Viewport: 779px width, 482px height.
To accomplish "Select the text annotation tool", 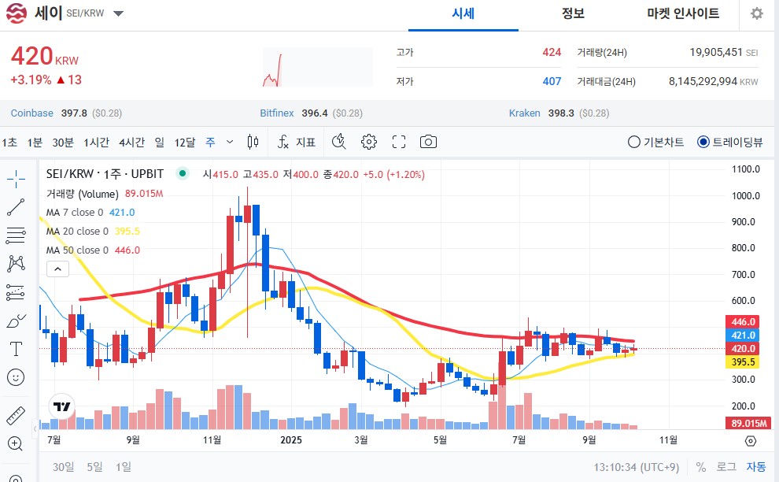I will tap(16, 349).
